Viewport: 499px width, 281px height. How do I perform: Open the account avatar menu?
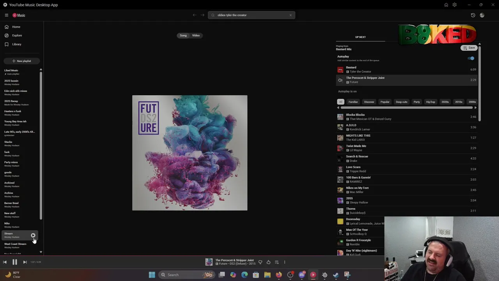pyautogui.click(x=482, y=15)
